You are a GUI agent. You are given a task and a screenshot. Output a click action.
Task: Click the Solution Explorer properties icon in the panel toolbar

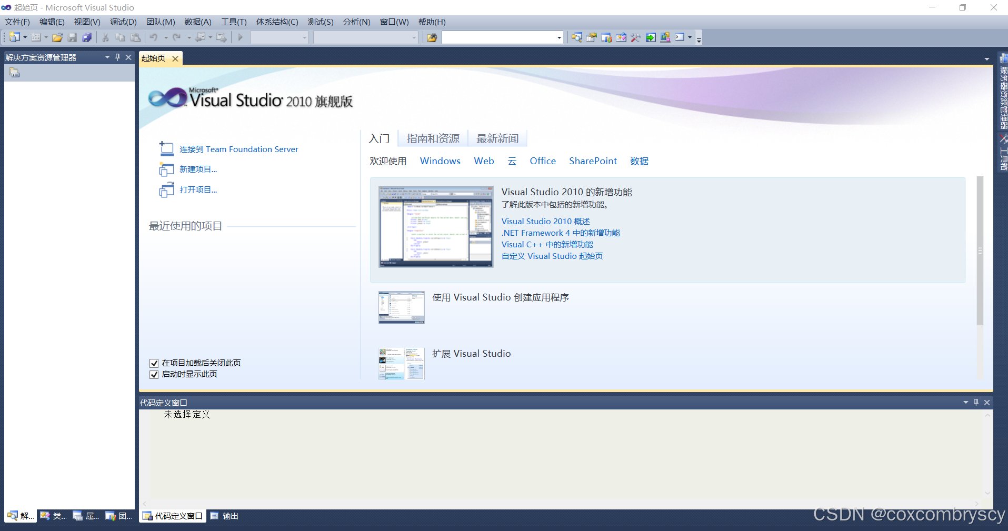click(x=14, y=73)
